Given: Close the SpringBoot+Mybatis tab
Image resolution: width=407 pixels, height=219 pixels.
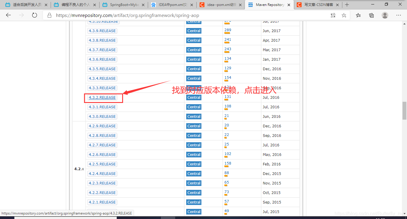Looking at the screenshot, I should click(x=143, y=5).
